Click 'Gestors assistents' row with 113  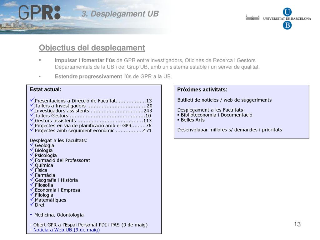(x=93, y=121)
